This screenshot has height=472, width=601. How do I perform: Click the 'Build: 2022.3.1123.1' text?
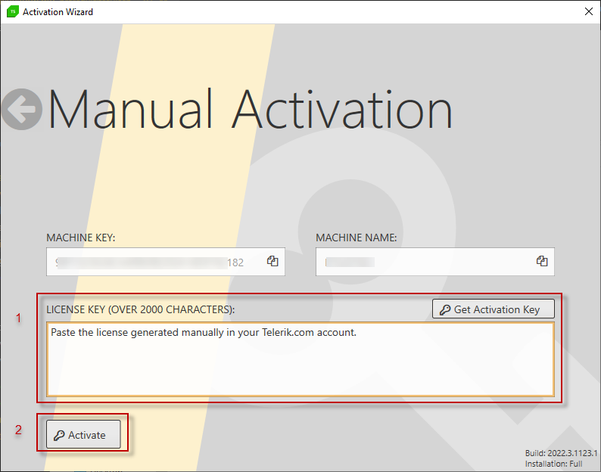pyautogui.click(x=561, y=453)
